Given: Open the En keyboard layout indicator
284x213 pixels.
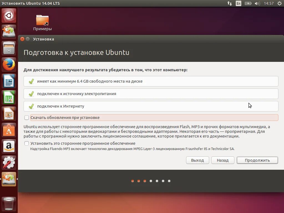Looking at the screenshot, I should (x=238, y=3).
